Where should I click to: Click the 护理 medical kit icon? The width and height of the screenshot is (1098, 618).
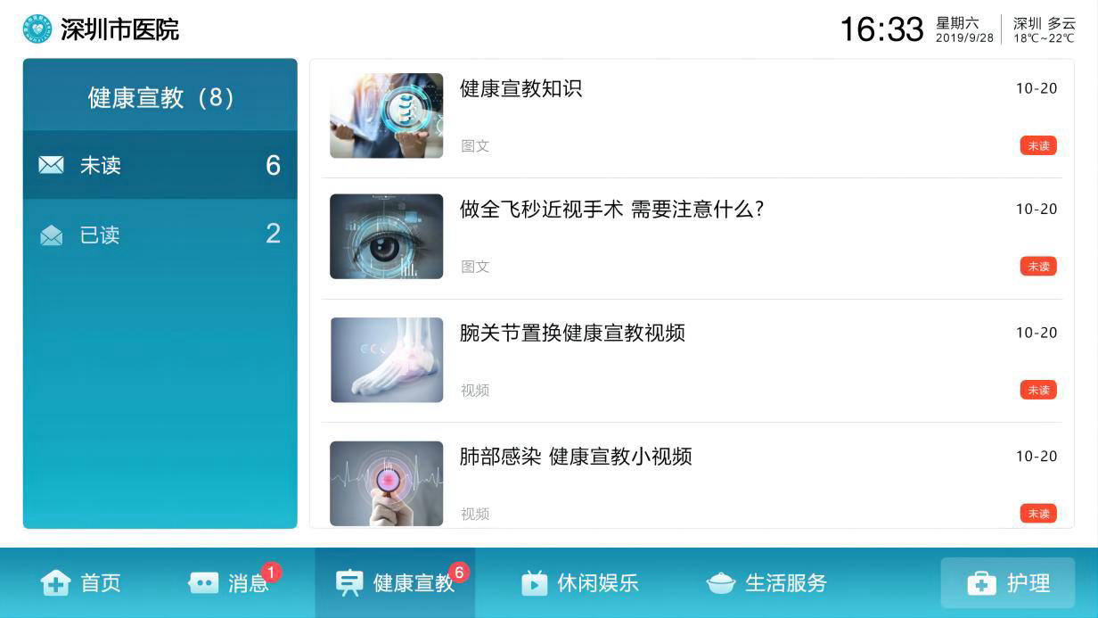(x=981, y=583)
